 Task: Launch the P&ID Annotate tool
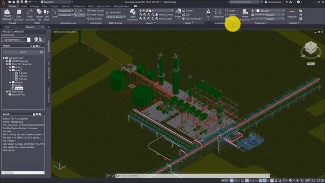[x=30, y=15]
